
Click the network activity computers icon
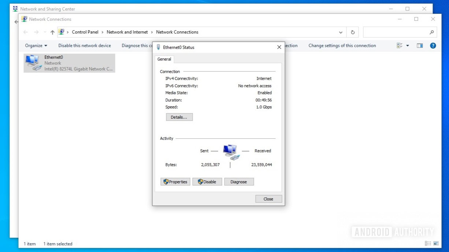point(231,152)
